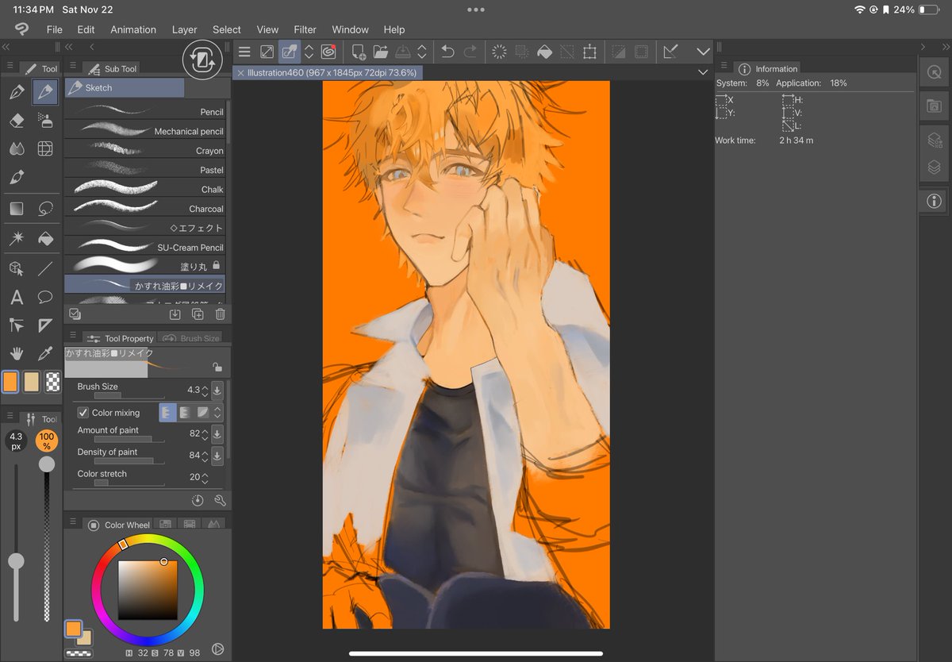Select the Text tool
952x662 pixels.
click(x=17, y=298)
